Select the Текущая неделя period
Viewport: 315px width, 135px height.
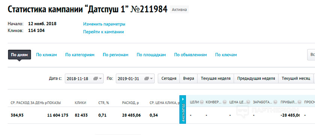point(216,78)
